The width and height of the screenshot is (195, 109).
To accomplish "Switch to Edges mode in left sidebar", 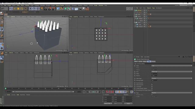I will [2, 33].
